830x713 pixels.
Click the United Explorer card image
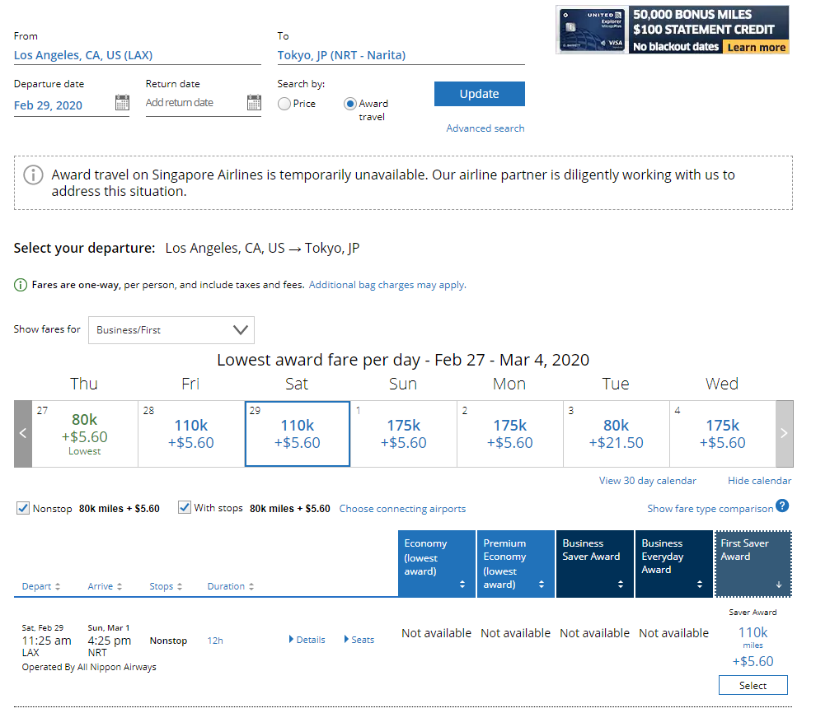tap(593, 30)
